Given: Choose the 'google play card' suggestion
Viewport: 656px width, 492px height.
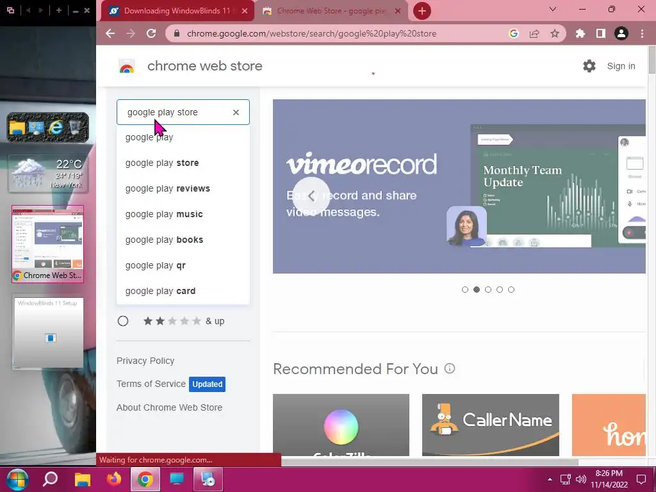Looking at the screenshot, I should (x=183, y=291).
